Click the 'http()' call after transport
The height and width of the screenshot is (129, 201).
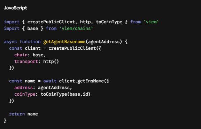click(x=51, y=62)
